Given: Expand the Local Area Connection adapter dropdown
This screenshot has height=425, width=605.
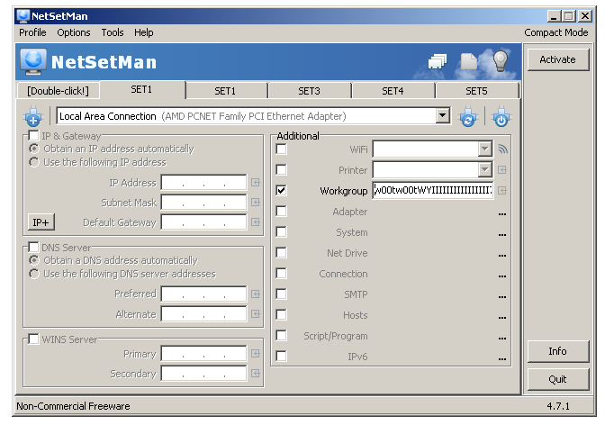Looking at the screenshot, I should (442, 116).
